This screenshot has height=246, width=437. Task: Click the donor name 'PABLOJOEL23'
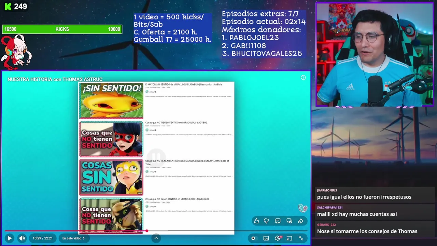pos(254,38)
